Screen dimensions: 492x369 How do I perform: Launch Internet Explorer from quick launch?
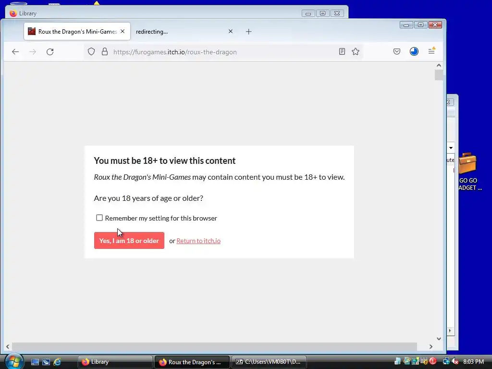pyautogui.click(x=57, y=362)
